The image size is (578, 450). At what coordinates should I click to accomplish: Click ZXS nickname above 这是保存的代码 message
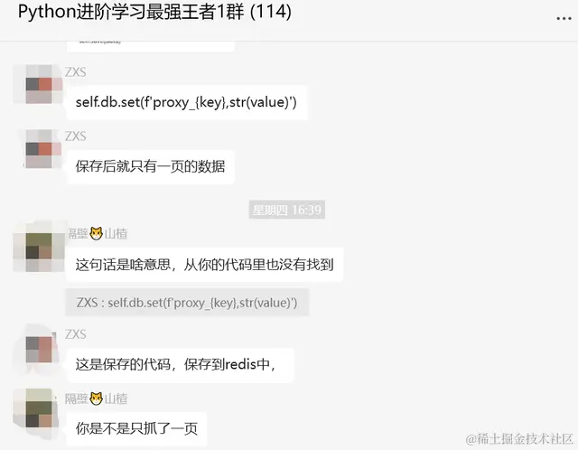(76, 334)
